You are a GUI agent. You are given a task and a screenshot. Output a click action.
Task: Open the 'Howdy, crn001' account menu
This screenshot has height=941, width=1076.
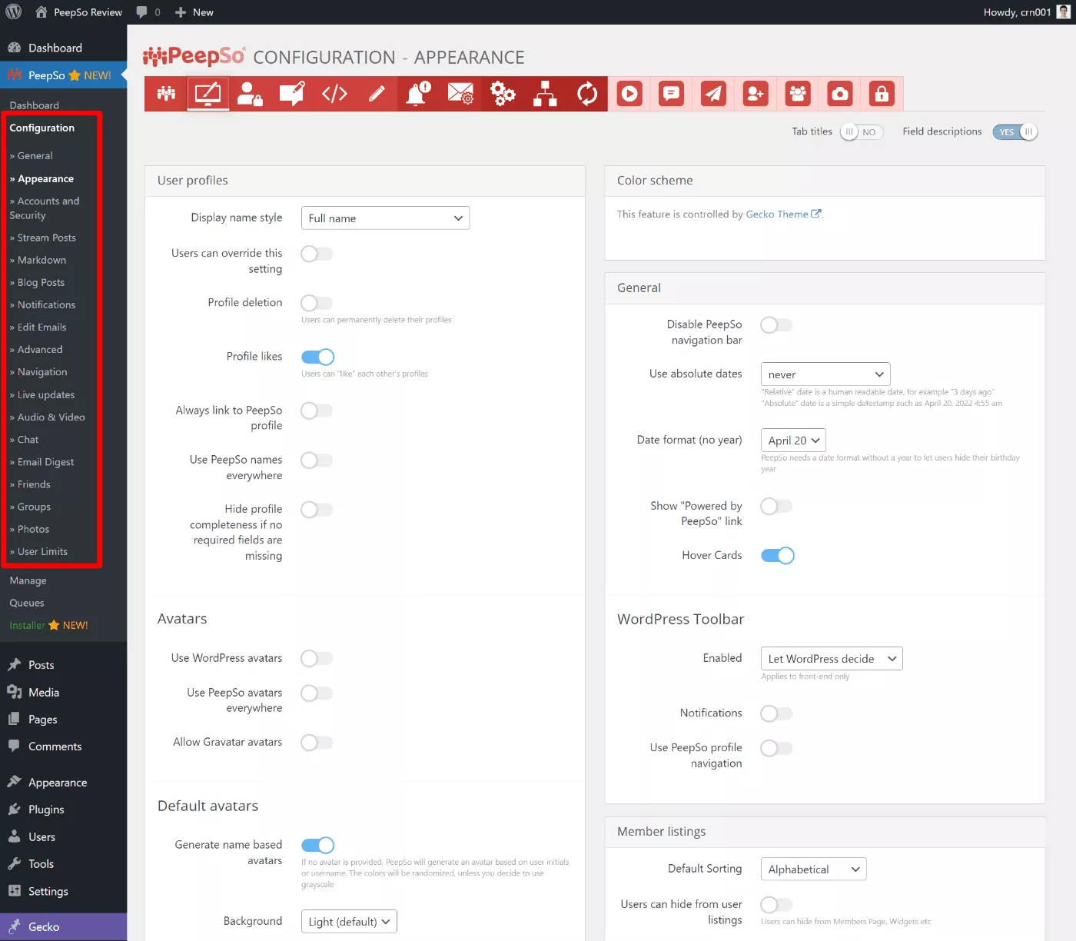click(1027, 12)
